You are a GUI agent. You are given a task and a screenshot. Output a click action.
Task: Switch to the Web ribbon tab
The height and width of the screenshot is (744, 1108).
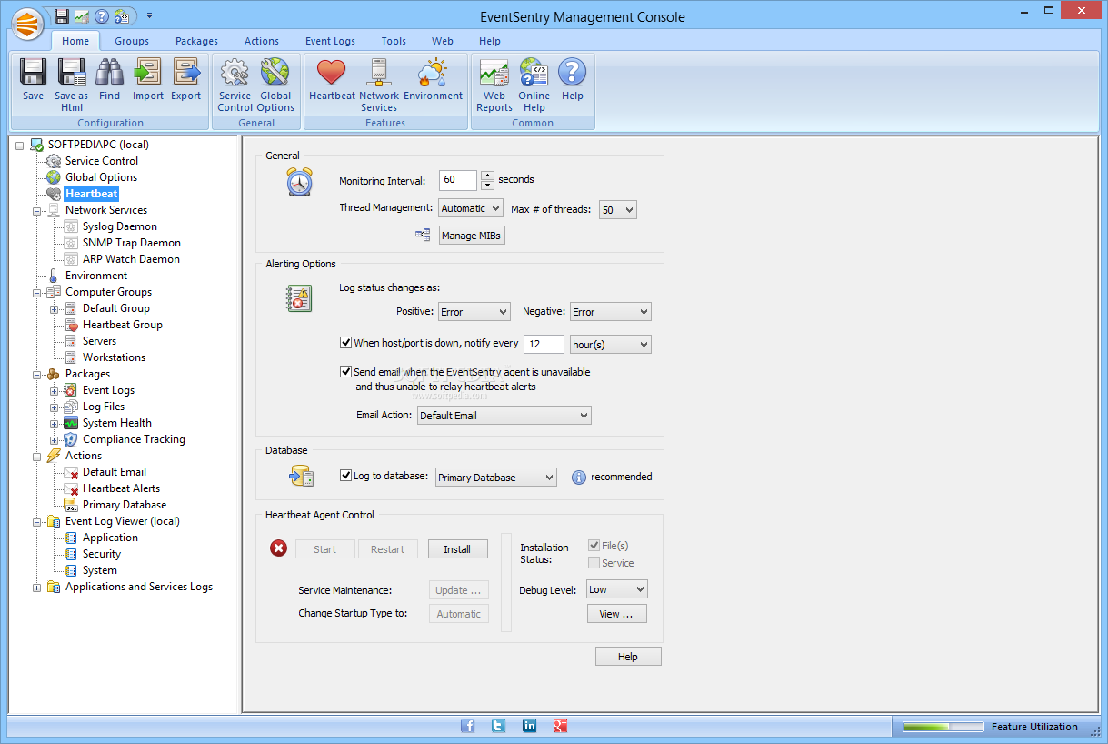coord(443,41)
